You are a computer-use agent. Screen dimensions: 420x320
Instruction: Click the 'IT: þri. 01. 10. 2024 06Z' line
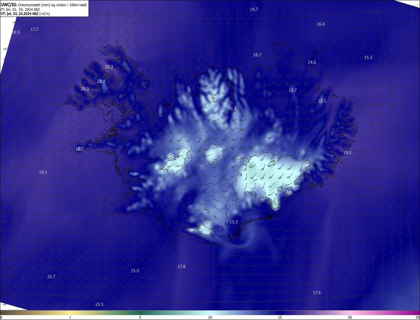20,9
